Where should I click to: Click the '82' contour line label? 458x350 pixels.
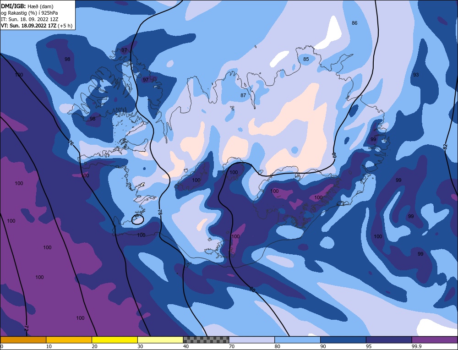click(x=445, y=147)
